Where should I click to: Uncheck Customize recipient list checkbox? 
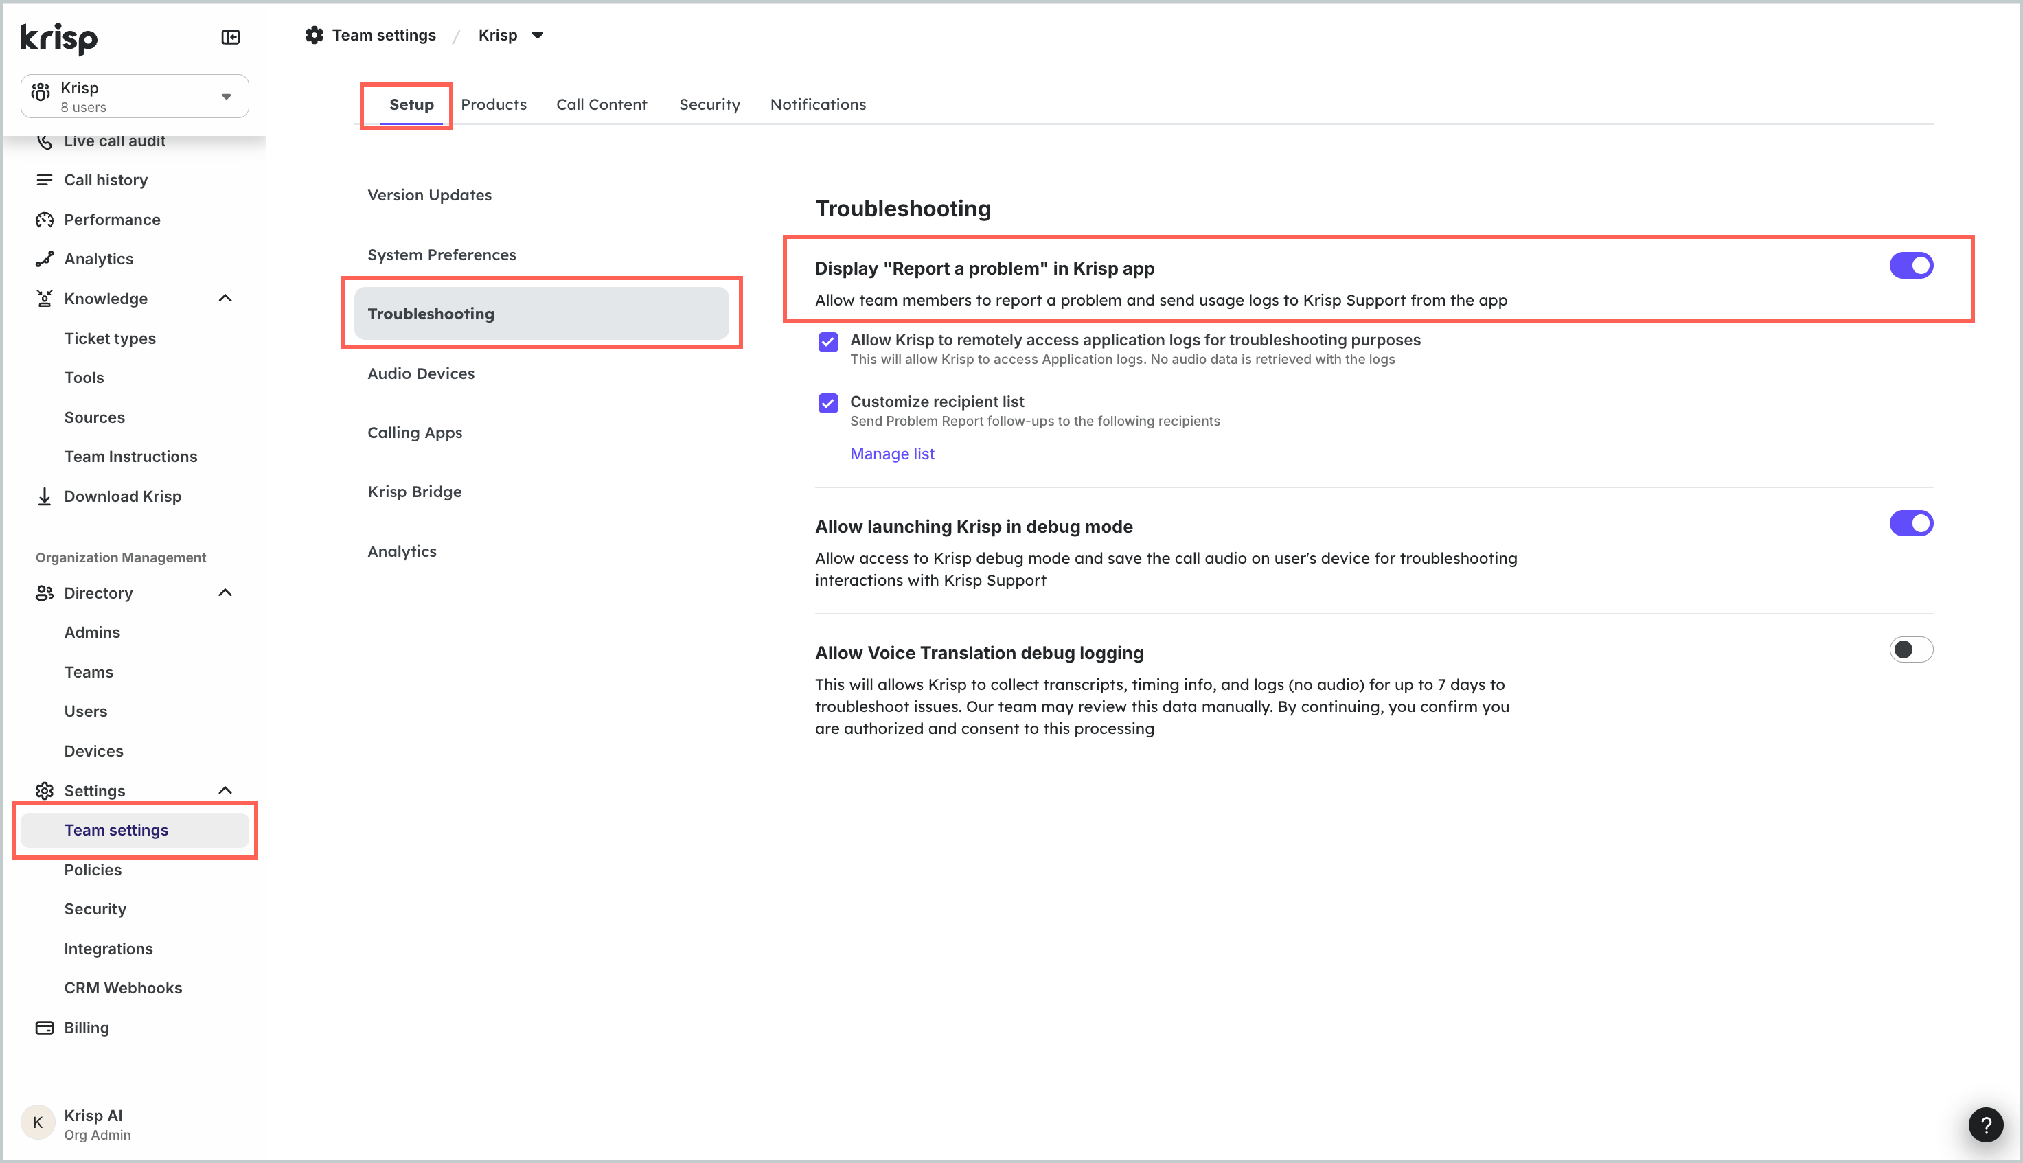point(827,404)
